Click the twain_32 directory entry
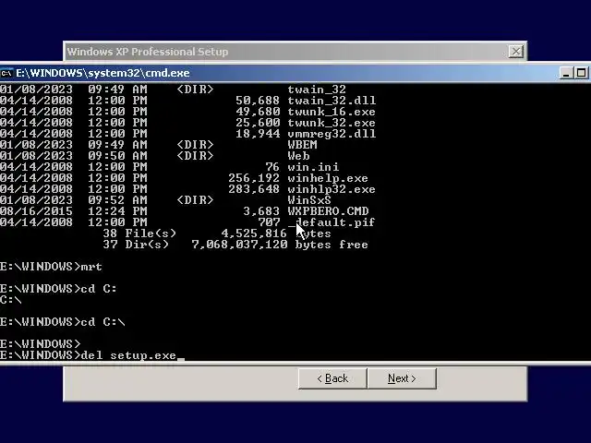 [x=317, y=90]
